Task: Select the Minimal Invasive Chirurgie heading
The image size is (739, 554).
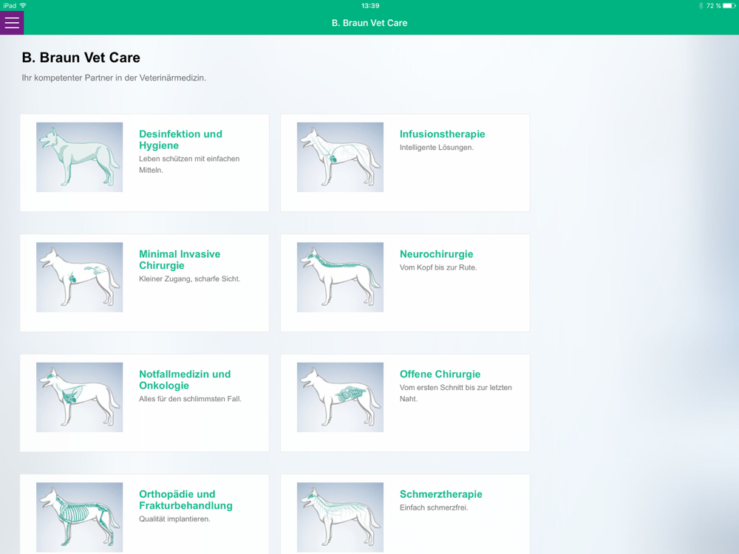Action: 180,259
